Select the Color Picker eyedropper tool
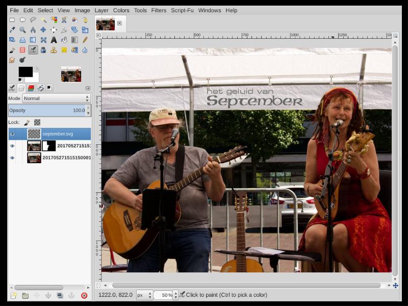Viewport: 408px width, 306px height. [12, 30]
